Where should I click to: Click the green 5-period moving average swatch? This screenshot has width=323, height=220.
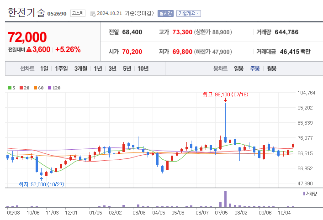coord(10,88)
